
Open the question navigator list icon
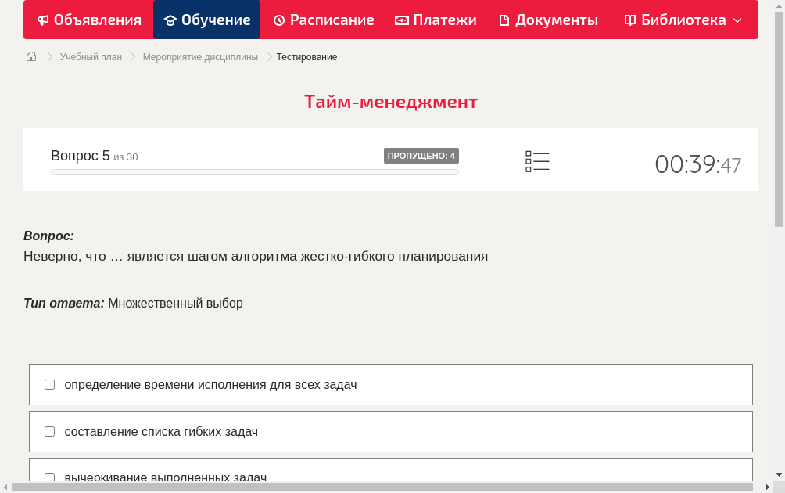coord(537,161)
